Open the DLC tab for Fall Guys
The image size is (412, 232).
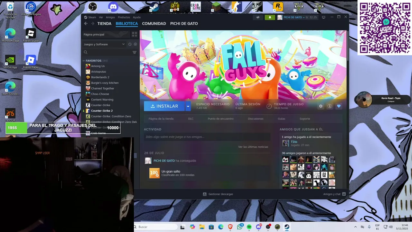coord(191,119)
